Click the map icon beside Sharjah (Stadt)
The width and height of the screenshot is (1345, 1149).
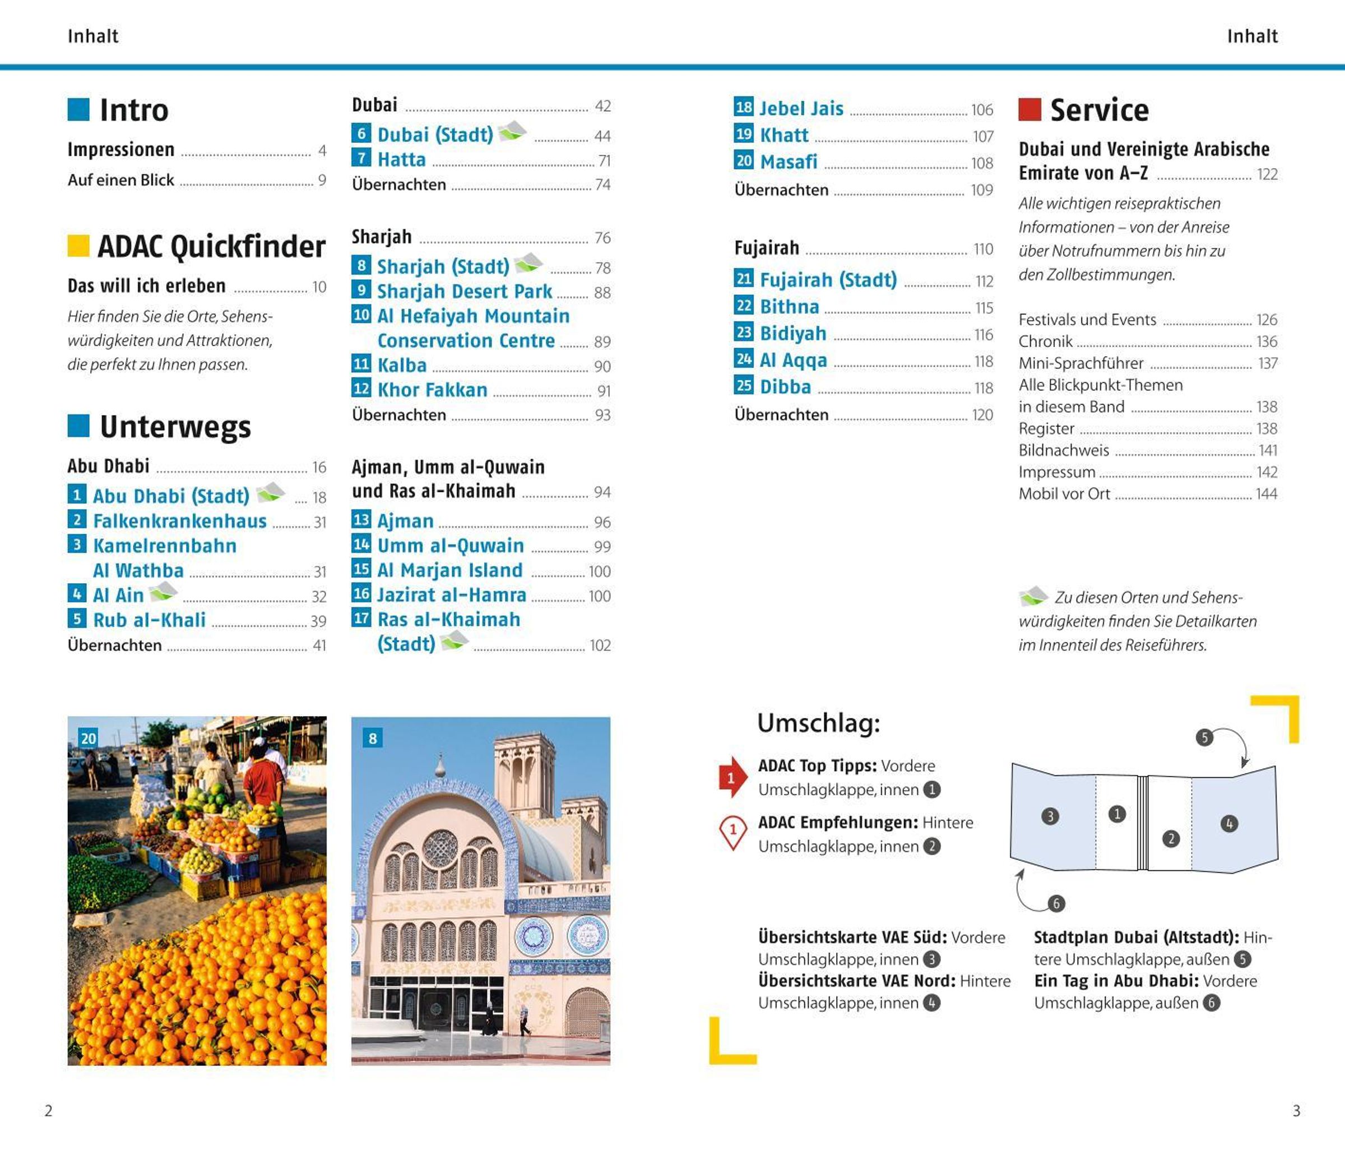[528, 264]
